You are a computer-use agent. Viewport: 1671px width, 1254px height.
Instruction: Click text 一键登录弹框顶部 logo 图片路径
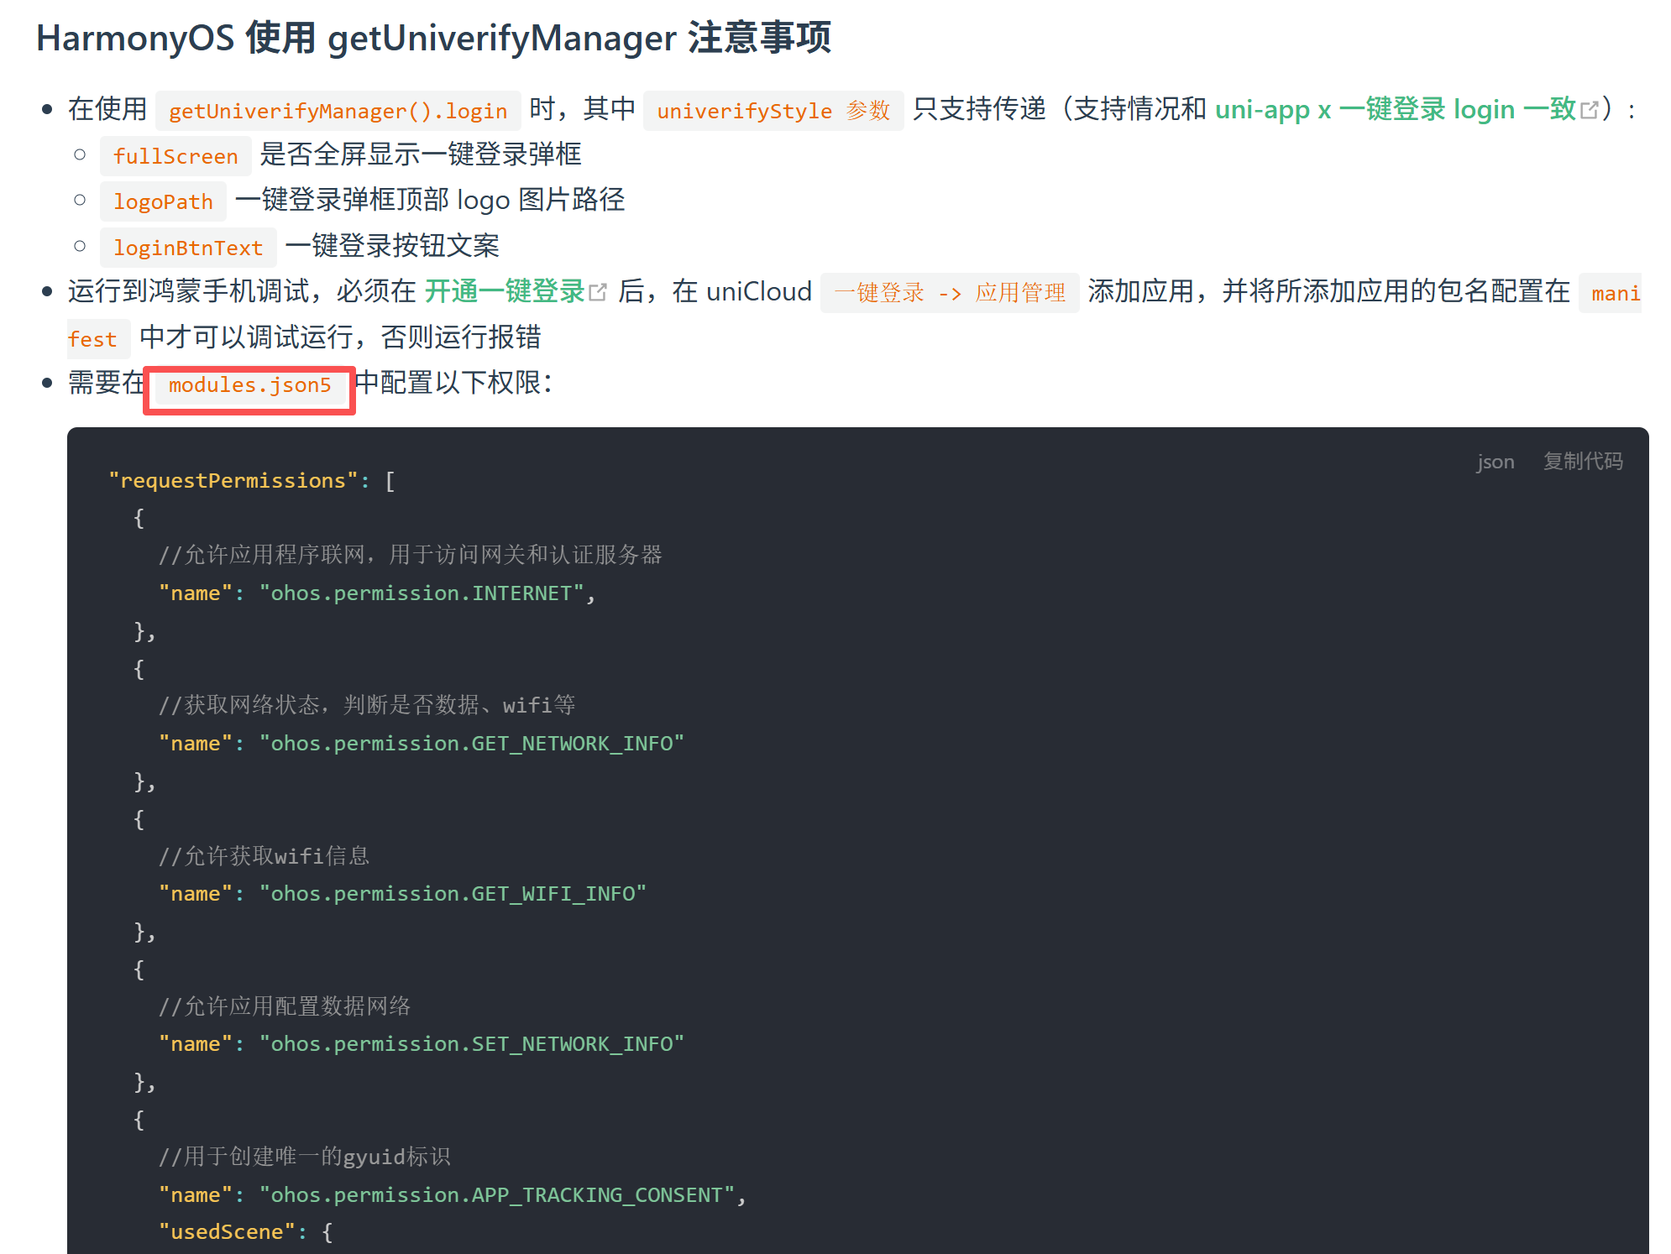pyautogui.click(x=430, y=200)
